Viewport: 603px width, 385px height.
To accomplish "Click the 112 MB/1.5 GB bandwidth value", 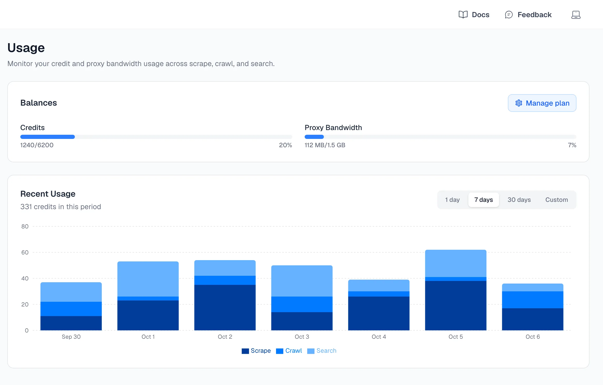I will click(325, 145).
